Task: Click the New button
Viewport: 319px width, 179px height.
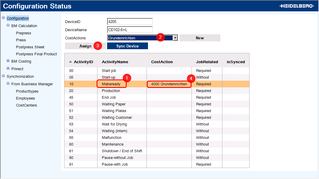Action: pos(200,38)
